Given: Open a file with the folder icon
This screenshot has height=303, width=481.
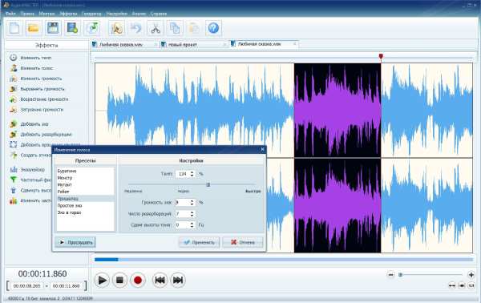Looking at the screenshot, I should (x=34, y=28).
